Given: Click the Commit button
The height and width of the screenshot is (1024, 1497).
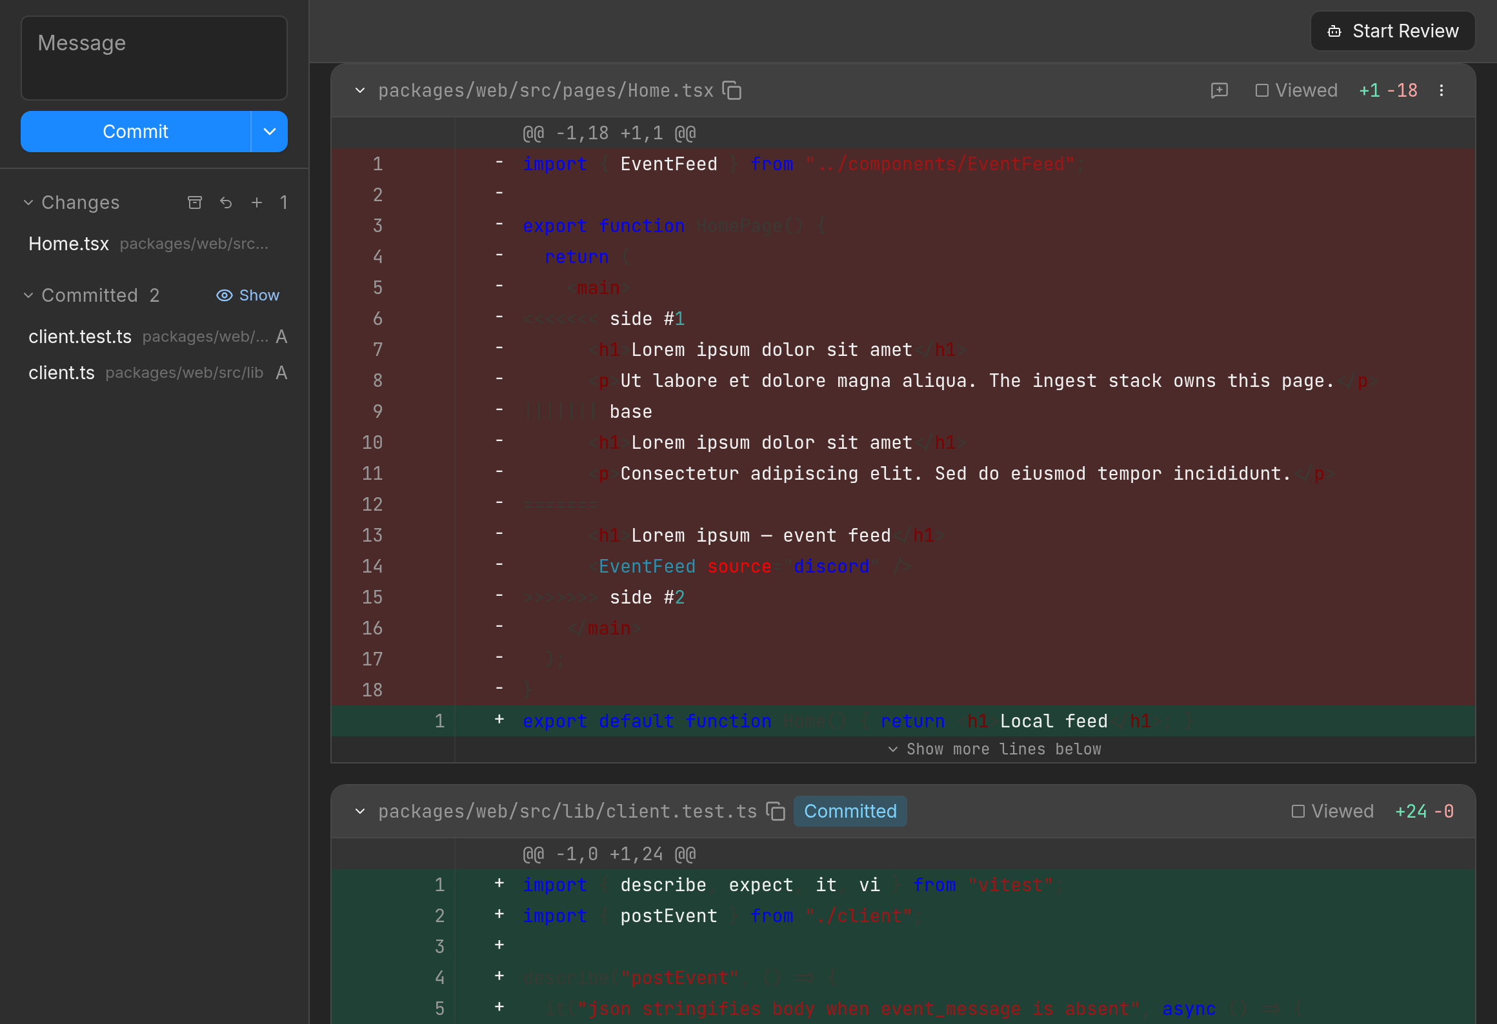Looking at the screenshot, I should tap(136, 132).
